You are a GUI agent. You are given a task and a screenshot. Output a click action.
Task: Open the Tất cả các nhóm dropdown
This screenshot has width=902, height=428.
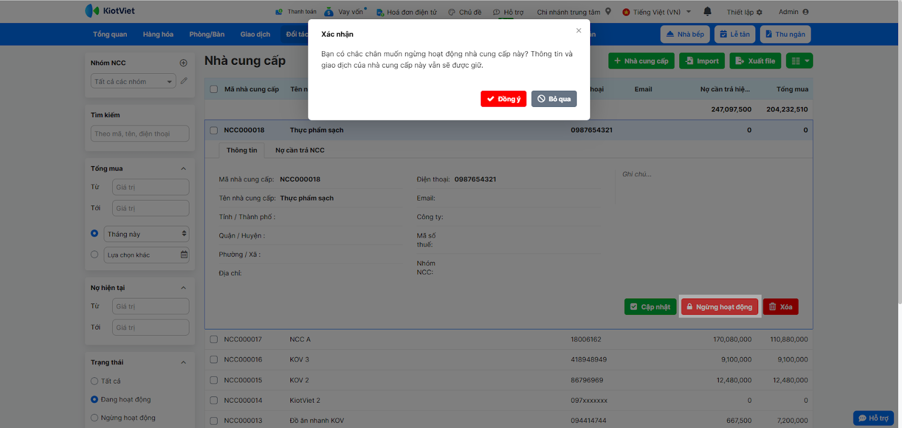[x=134, y=81]
